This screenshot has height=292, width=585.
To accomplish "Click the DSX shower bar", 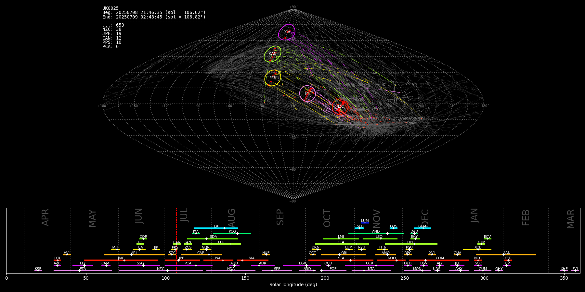I will coord(302,265).
